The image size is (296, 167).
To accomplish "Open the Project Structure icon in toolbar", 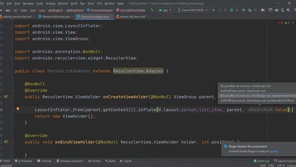I will click(263, 10).
